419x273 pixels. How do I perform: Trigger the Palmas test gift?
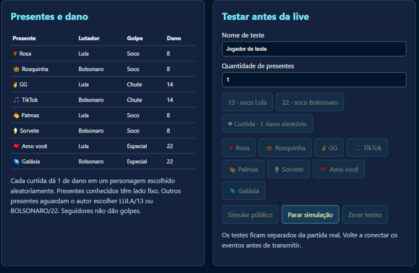pos(243,169)
